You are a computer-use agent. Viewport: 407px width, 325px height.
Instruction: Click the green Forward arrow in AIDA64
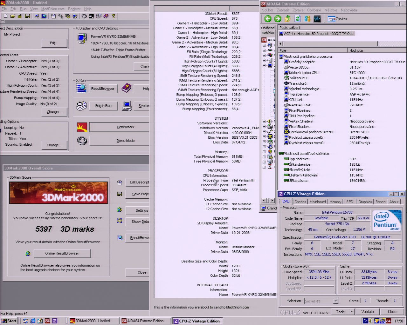click(x=278, y=19)
